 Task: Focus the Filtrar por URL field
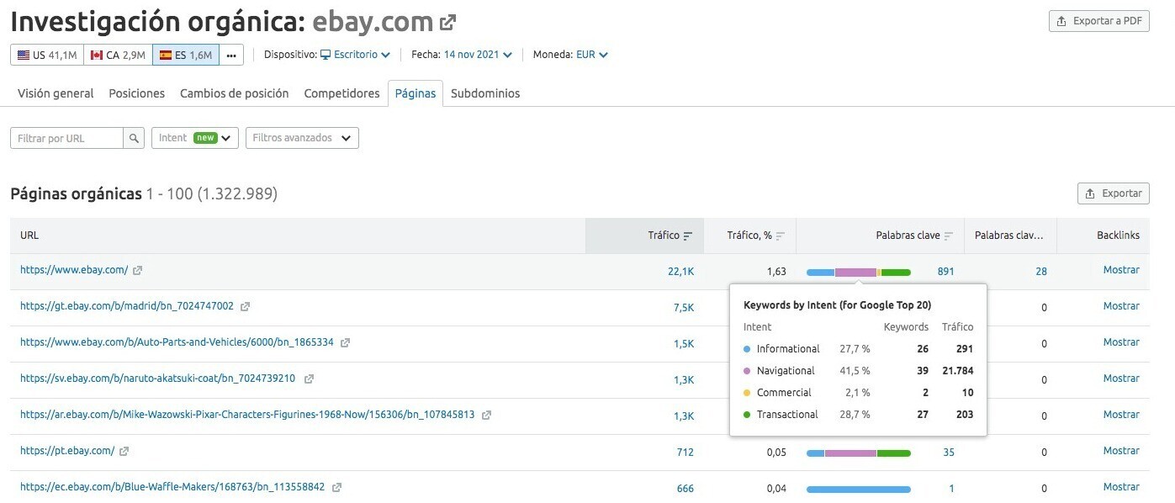pos(67,138)
